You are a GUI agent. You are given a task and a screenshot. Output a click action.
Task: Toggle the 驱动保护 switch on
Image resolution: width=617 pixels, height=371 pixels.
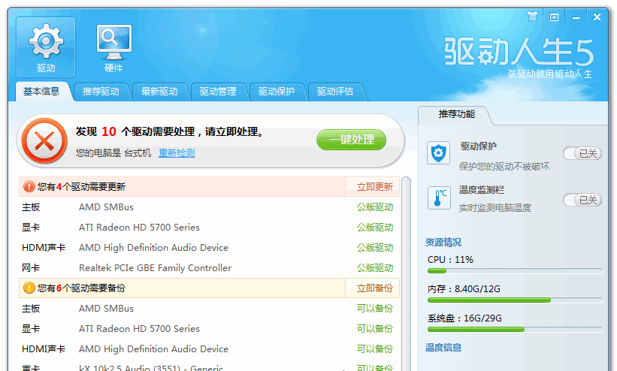pyautogui.click(x=582, y=153)
